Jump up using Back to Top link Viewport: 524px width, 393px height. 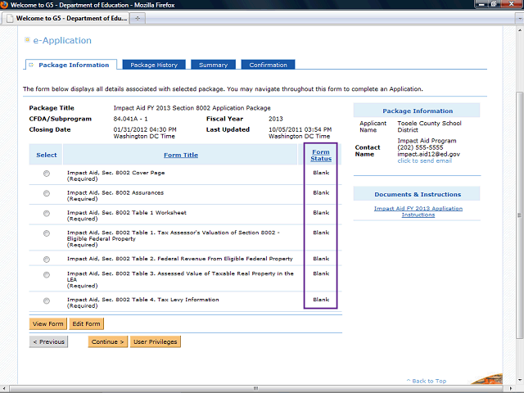429,381
